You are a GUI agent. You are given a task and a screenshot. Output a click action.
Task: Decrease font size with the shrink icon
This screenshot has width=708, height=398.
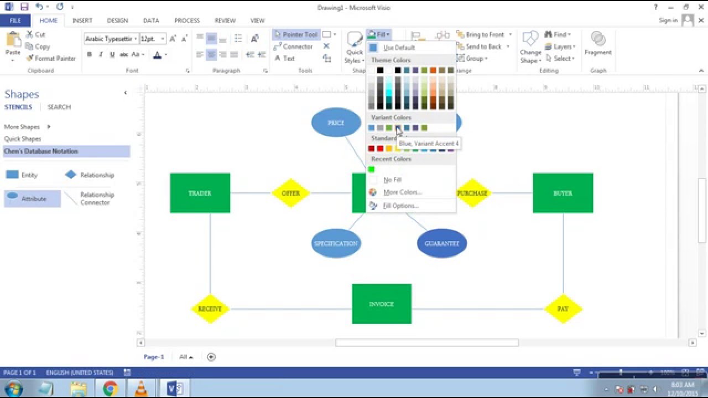184,39
